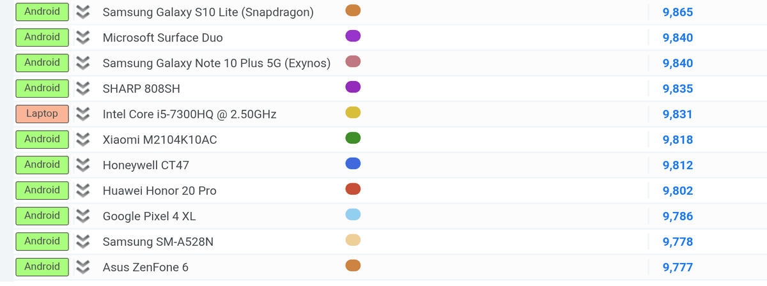Click Android tag beside SHARP 808SH
767x286 pixels.
coord(42,88)
